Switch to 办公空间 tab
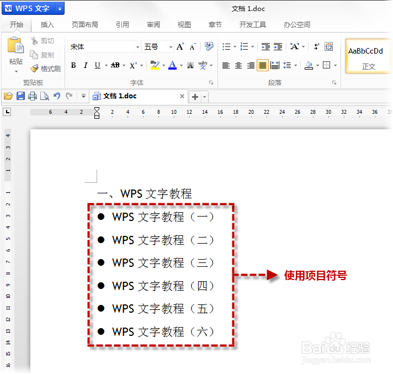 297,24
